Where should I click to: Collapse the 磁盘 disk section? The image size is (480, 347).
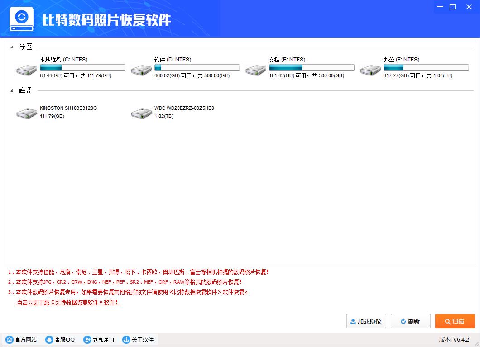(x=12, y=90)
